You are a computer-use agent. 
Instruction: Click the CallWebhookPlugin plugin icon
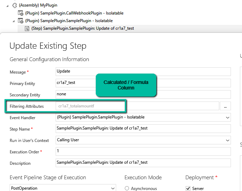(x=21, y=13)
